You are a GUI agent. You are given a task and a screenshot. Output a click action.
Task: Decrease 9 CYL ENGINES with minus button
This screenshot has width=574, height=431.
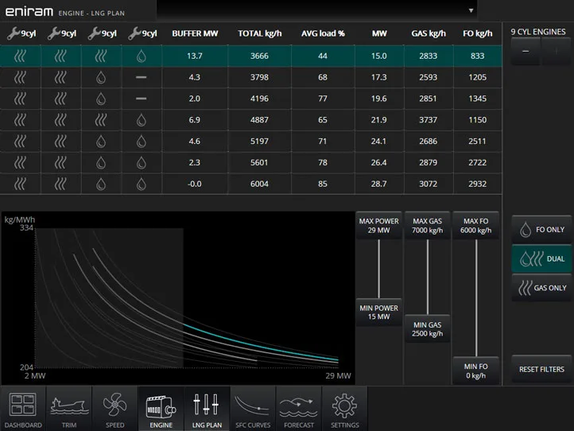(526, 51)
